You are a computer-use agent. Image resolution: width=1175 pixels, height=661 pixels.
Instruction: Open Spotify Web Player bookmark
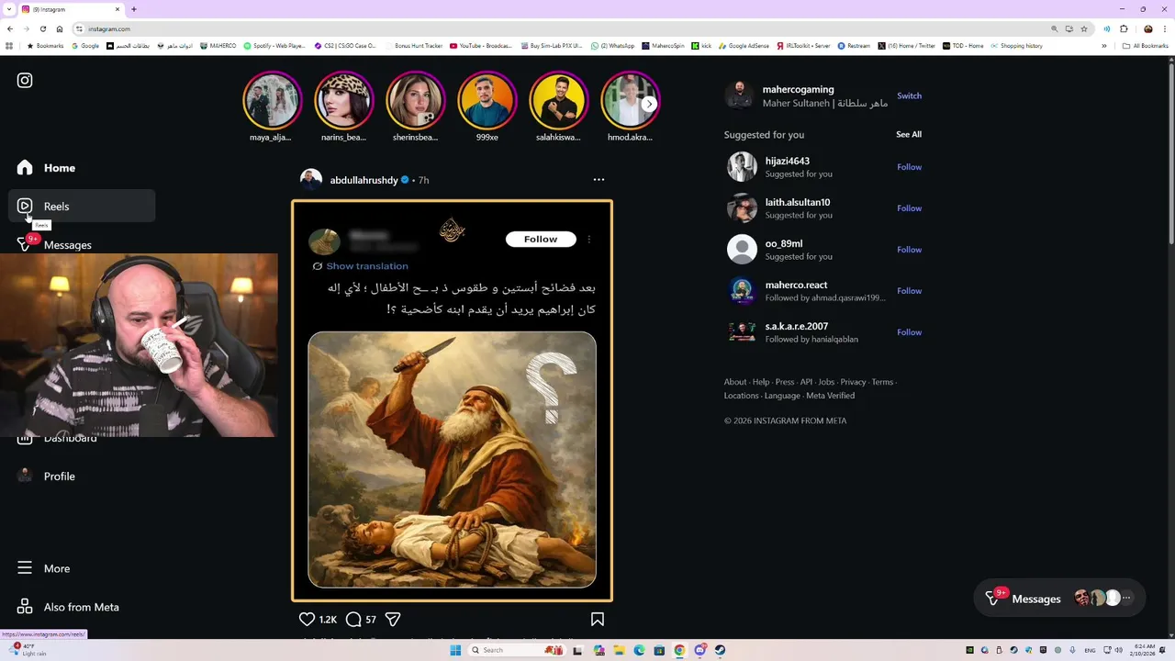tap(275, 46)
